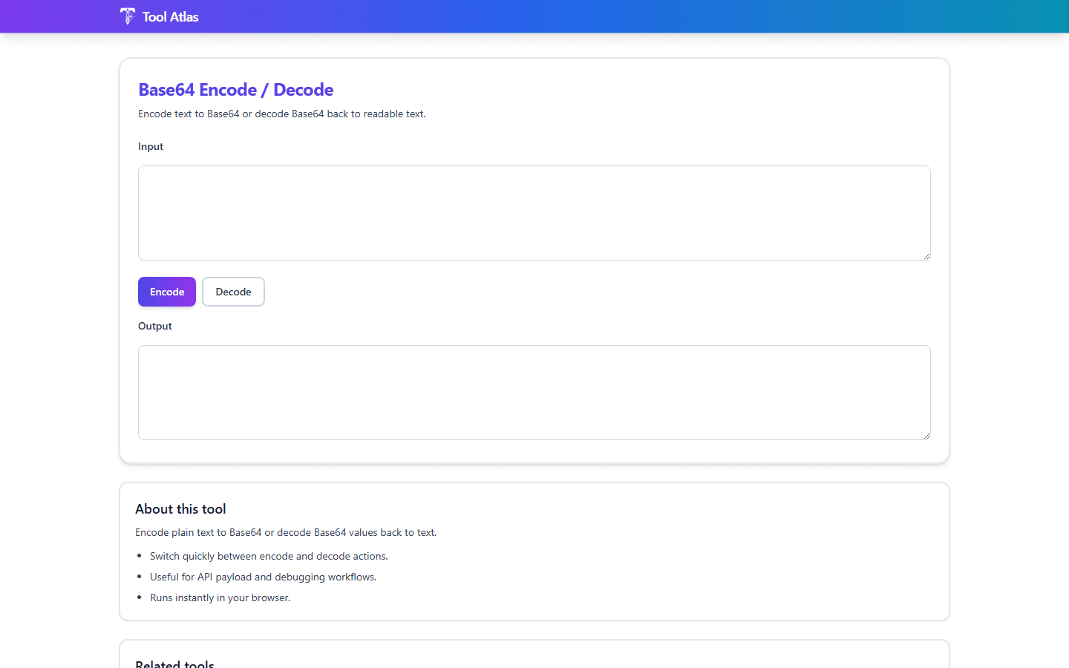Click the tool description under the heading

point(281,114)
